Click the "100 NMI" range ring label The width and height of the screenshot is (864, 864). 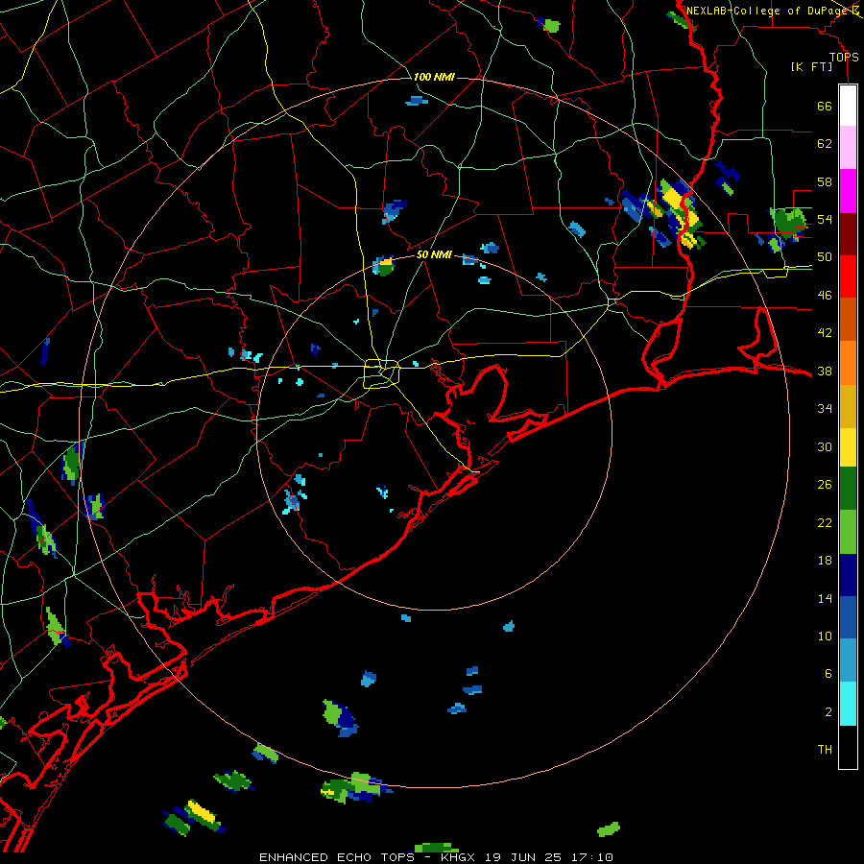point(434,77)
